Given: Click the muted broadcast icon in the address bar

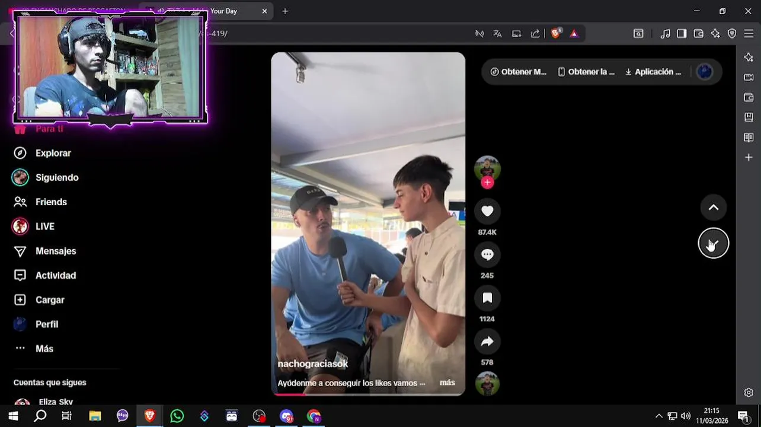Looking at the screenshot, I should 479,34.
